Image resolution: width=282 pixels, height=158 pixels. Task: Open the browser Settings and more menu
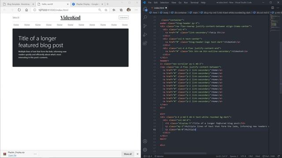coord(136,10)
